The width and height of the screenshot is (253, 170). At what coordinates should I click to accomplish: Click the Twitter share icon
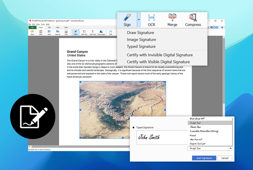pos(214,27)
